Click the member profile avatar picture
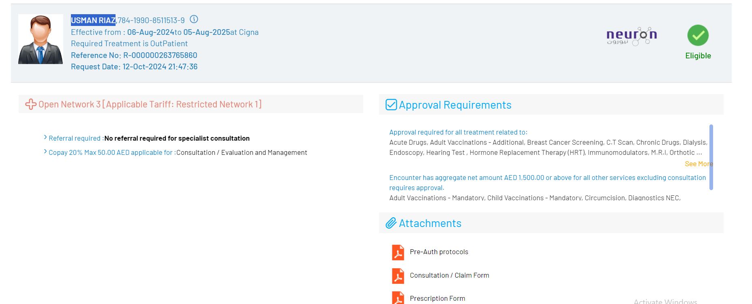 tap(41, 39)
